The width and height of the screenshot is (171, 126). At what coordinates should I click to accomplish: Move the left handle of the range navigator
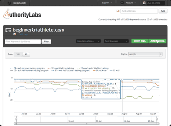point(16,119)
